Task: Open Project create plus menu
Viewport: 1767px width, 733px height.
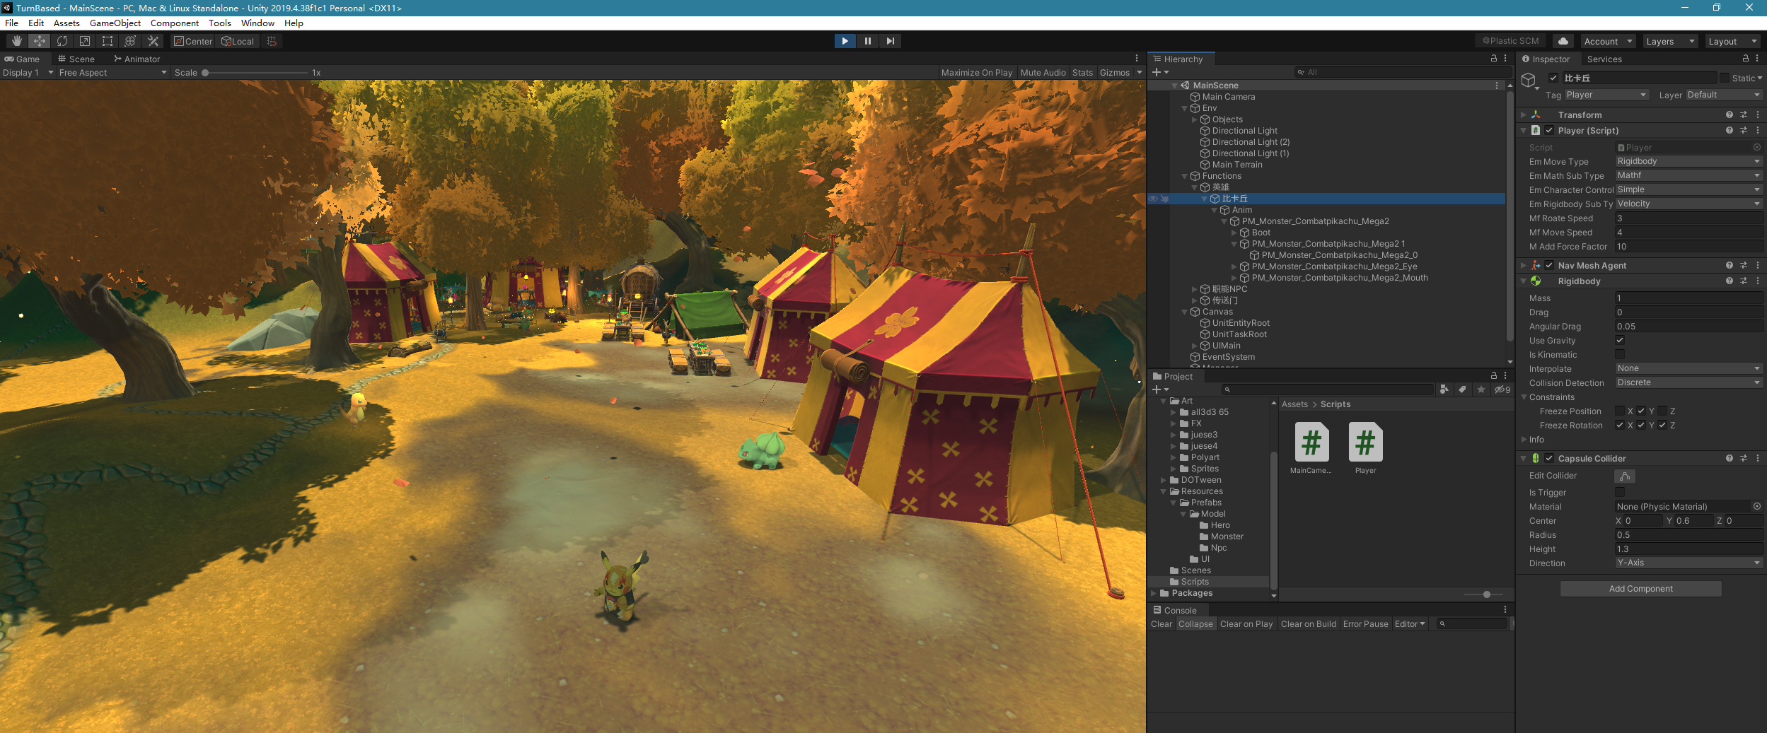Action: (1160, 389)
